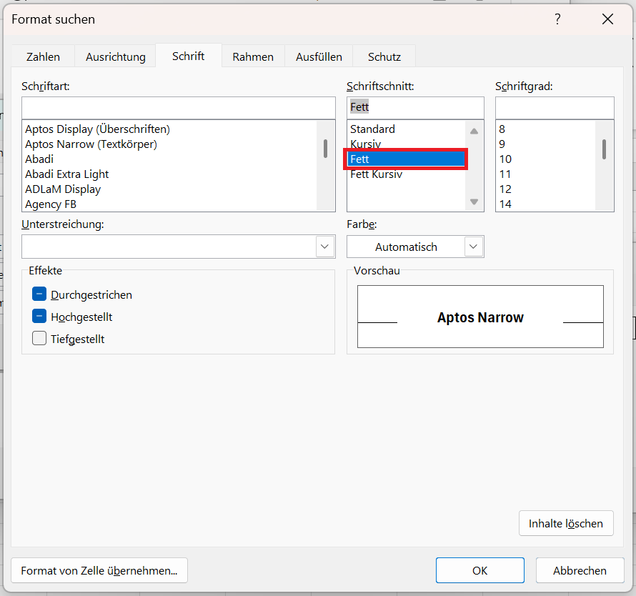Click the Schriftgrad list scrollbar thumb
This screenshot has height=596, width=636.
coord(605,149)
